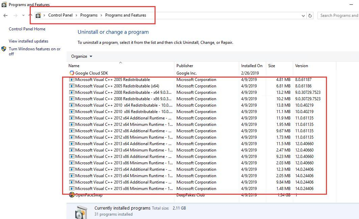The image size is (359, 219).
Task: Sort list by Name column header
Action: 74,66
